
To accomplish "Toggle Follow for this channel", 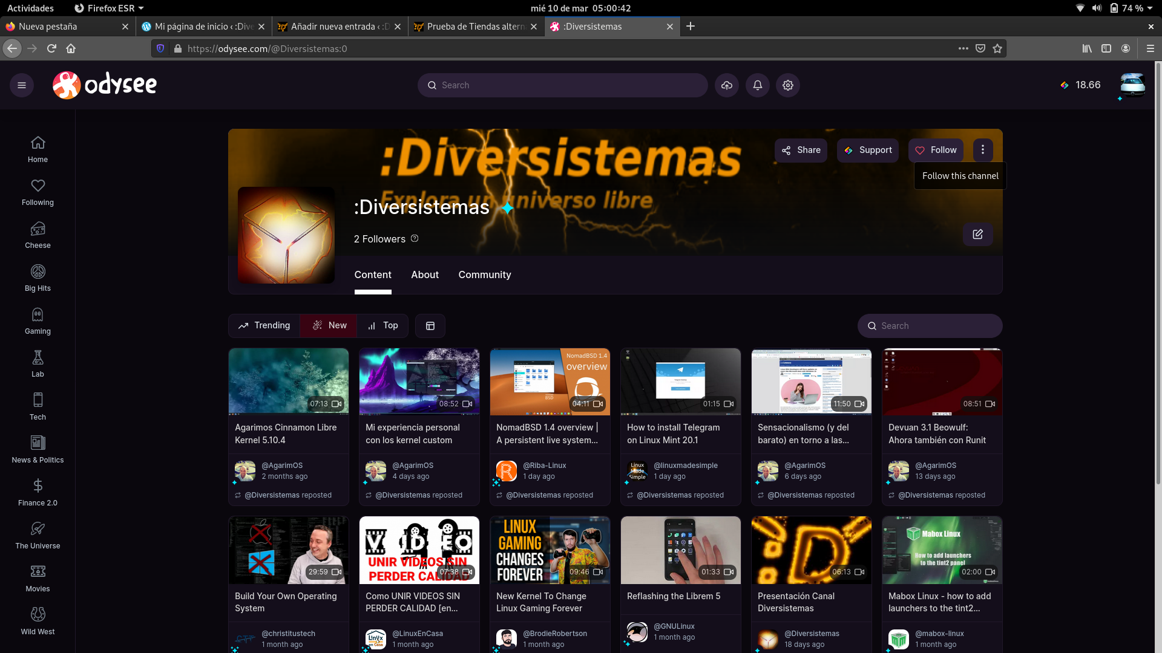I will point(936,150).
